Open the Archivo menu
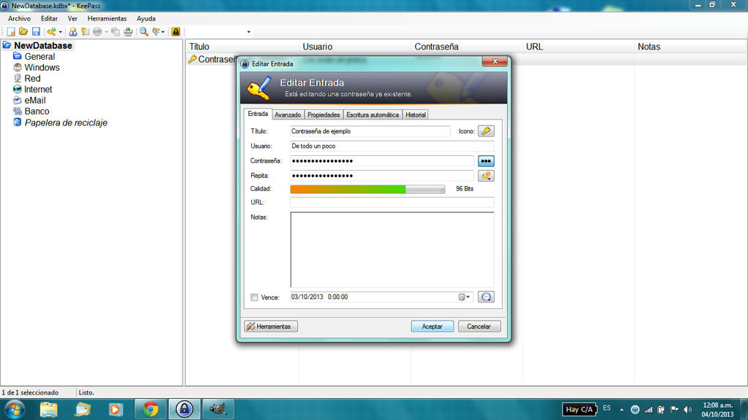This screenshot has height=420, width=748. click(x=19, y=18)
